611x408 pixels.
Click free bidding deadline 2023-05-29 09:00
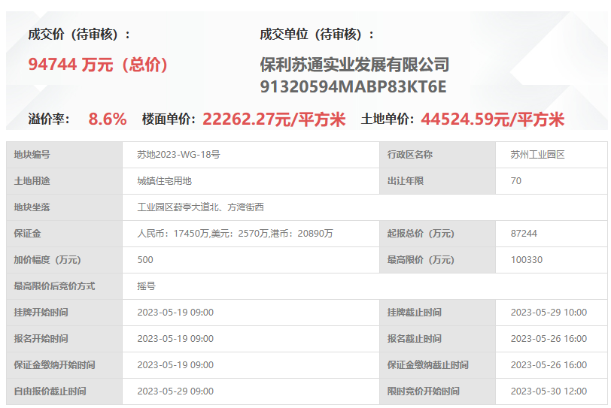(175, 391)
